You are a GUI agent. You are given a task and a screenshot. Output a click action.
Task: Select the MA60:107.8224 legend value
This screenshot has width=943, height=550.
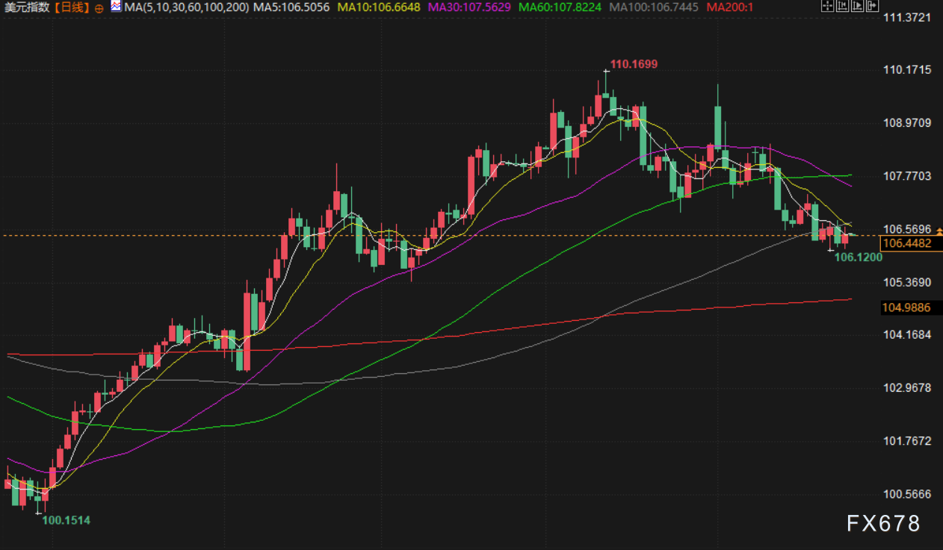click(x=560, y=7)
